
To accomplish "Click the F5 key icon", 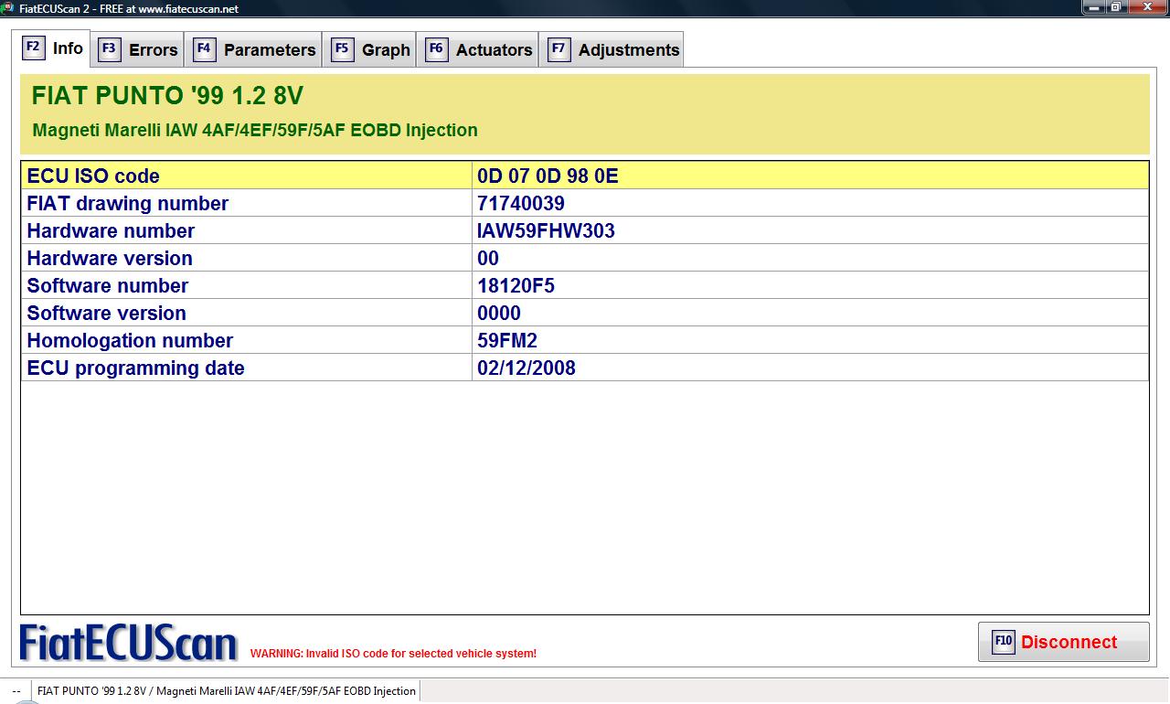I will tap(342, 48).
